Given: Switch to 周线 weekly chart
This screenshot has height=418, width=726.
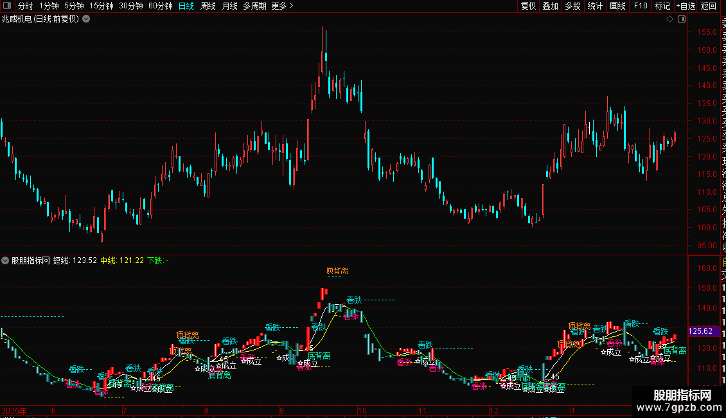Looking at the screenshot, I should (x=208, y=6).
